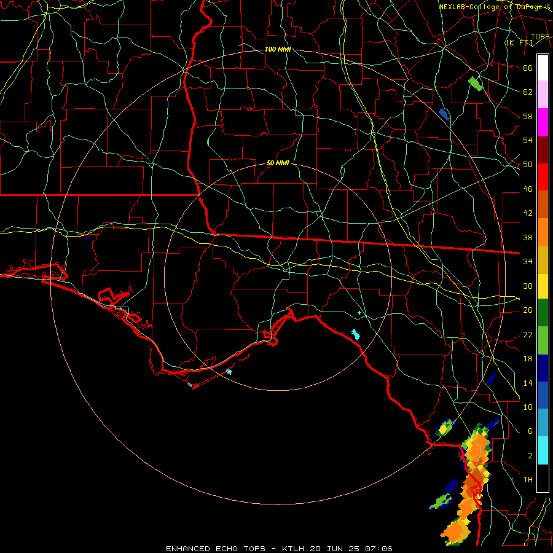Click the "26" scale value
Viewport: 553px width, 553px height.
coord(528,310)
